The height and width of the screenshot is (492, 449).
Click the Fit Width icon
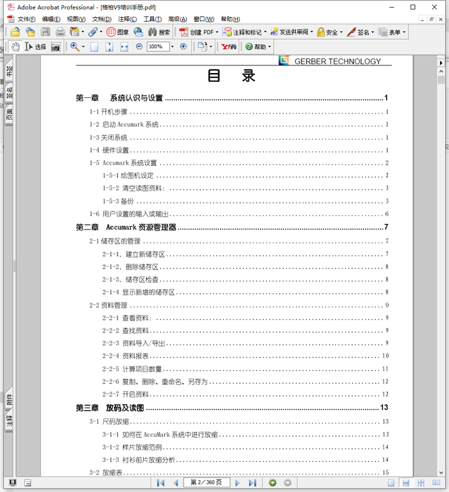124,47
